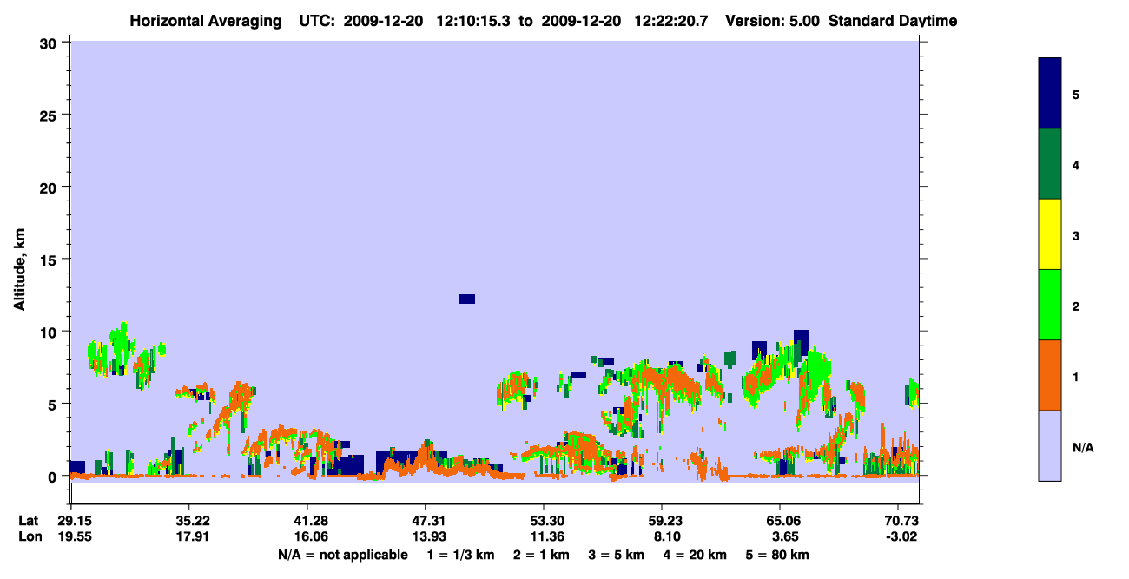The image size is (1129, 579).
Task: Click the bright green color bar segment 2
Action: coord(1050,305)
